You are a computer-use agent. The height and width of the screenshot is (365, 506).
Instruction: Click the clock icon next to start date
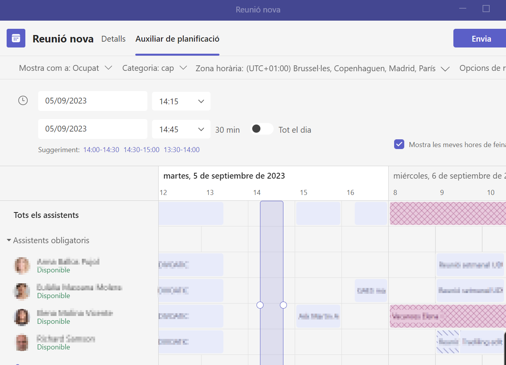(x=23, y=100)
